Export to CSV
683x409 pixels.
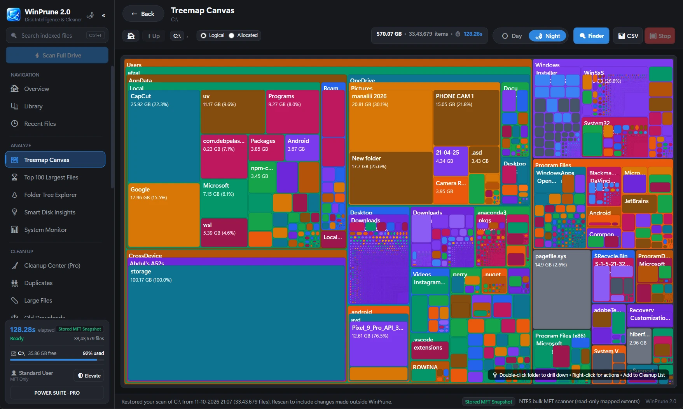pos(628,36)
